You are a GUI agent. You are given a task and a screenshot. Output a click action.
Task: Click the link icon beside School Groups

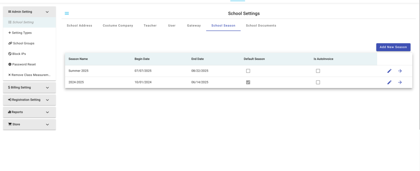click(10, 43)
